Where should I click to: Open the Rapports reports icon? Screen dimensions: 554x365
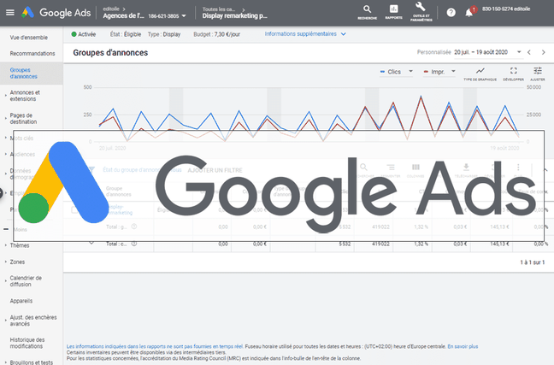click(393, 12)
